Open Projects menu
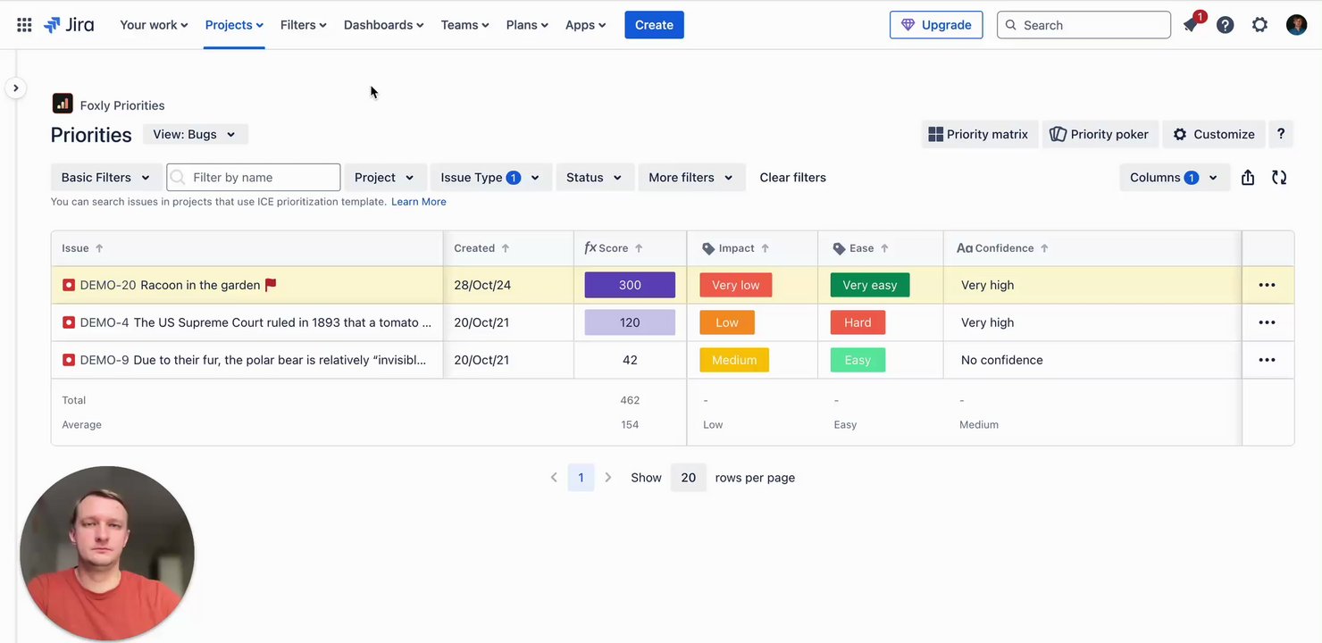Viewport: 1322px width, 643px height. pos(234,25)
